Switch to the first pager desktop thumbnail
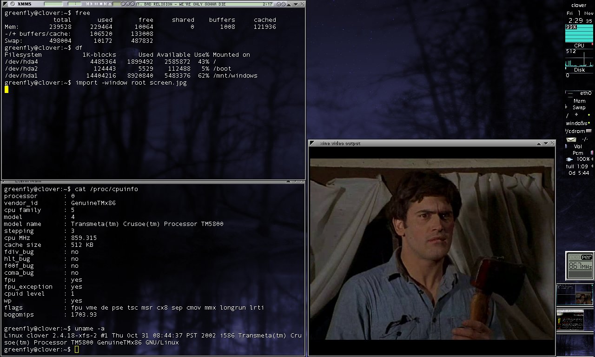The width and height of the screenshot is (595, 357). coord(575,294)
